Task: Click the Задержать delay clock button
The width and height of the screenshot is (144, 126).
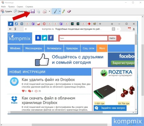Action: pyautogui.click(x=20, y=11)
